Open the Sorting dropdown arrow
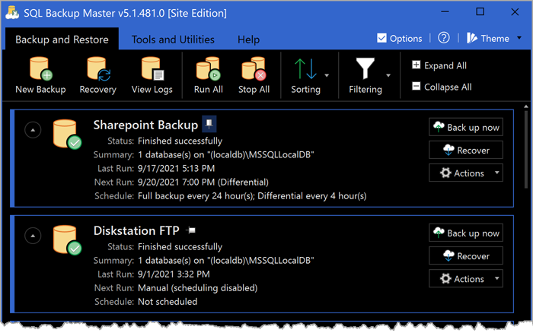The height and width of the screenshot is (333, 533). tap(327, 75)
